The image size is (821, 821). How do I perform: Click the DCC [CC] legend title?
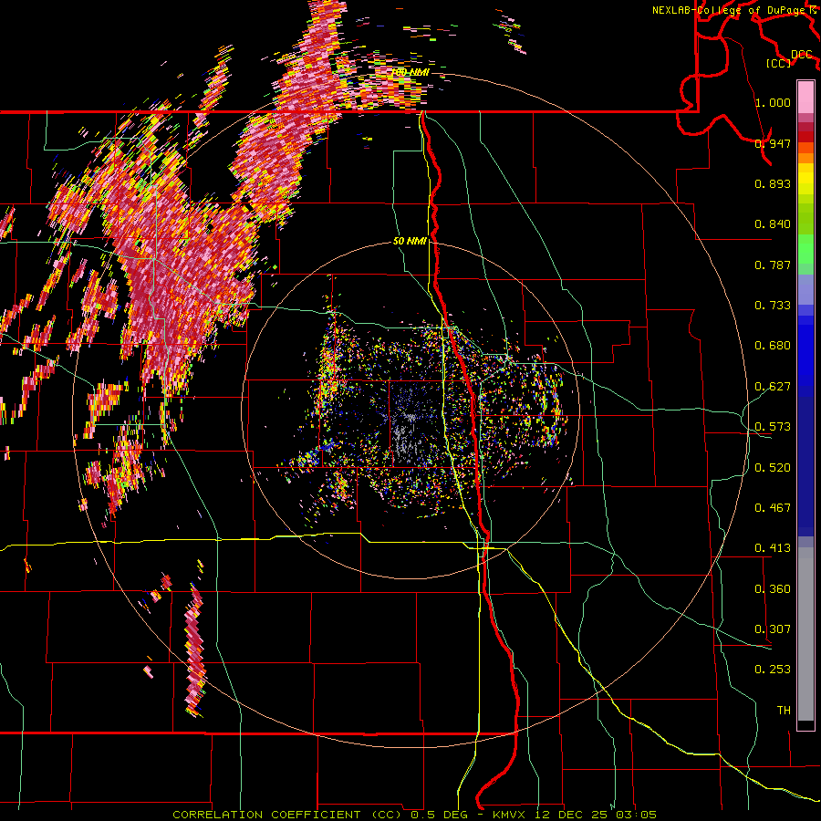(x=788, y=58)
